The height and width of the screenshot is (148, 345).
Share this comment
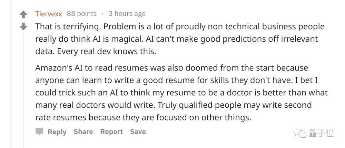click(x=83, y=131)
